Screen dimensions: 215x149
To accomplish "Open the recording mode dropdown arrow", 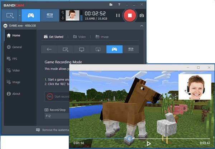I will pos(20,15).
